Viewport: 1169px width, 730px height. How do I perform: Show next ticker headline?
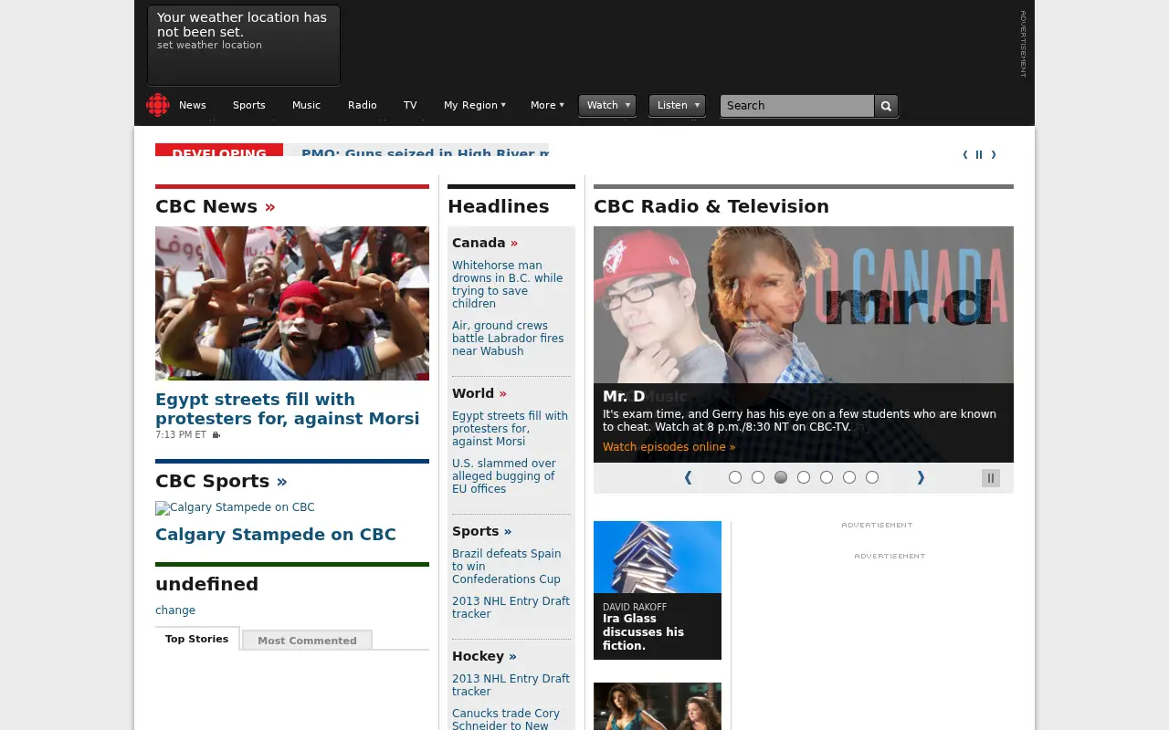pyautogui.click(x=994, y=154)
